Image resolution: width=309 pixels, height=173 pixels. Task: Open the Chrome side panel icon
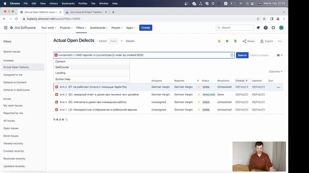271,19
